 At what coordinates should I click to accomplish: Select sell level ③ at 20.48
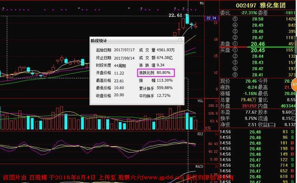click(258, 31)
